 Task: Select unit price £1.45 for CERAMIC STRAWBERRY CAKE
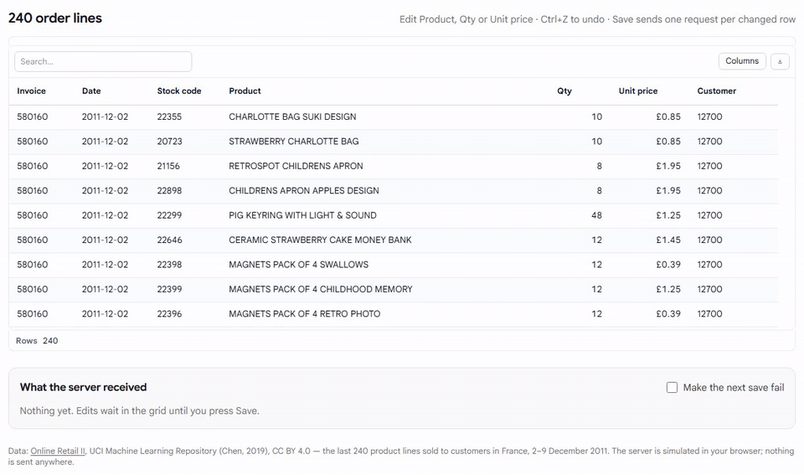point(668,240)
